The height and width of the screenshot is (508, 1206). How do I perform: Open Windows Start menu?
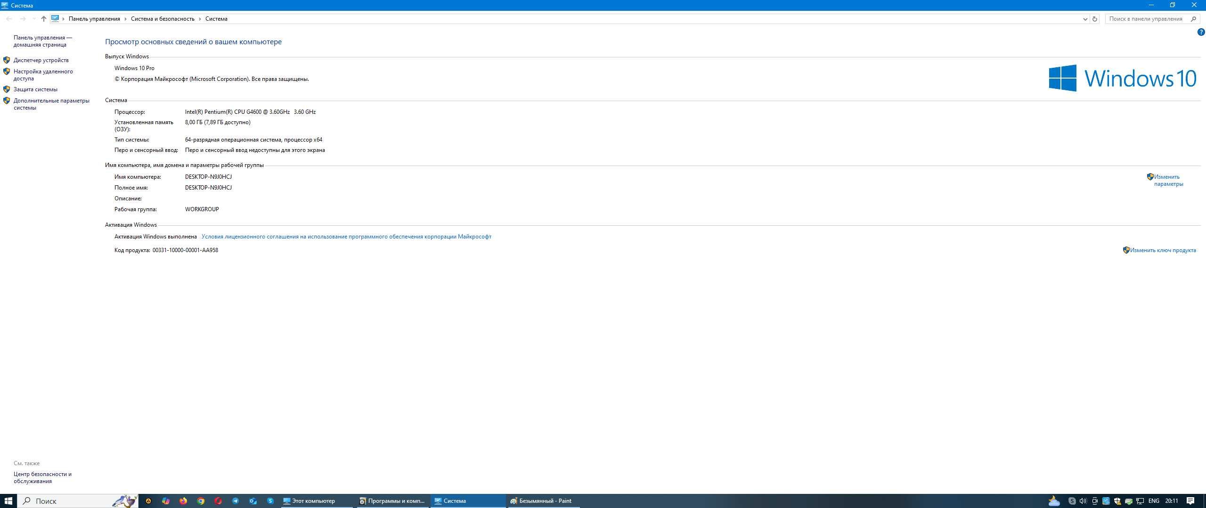[x=8, y=501]
